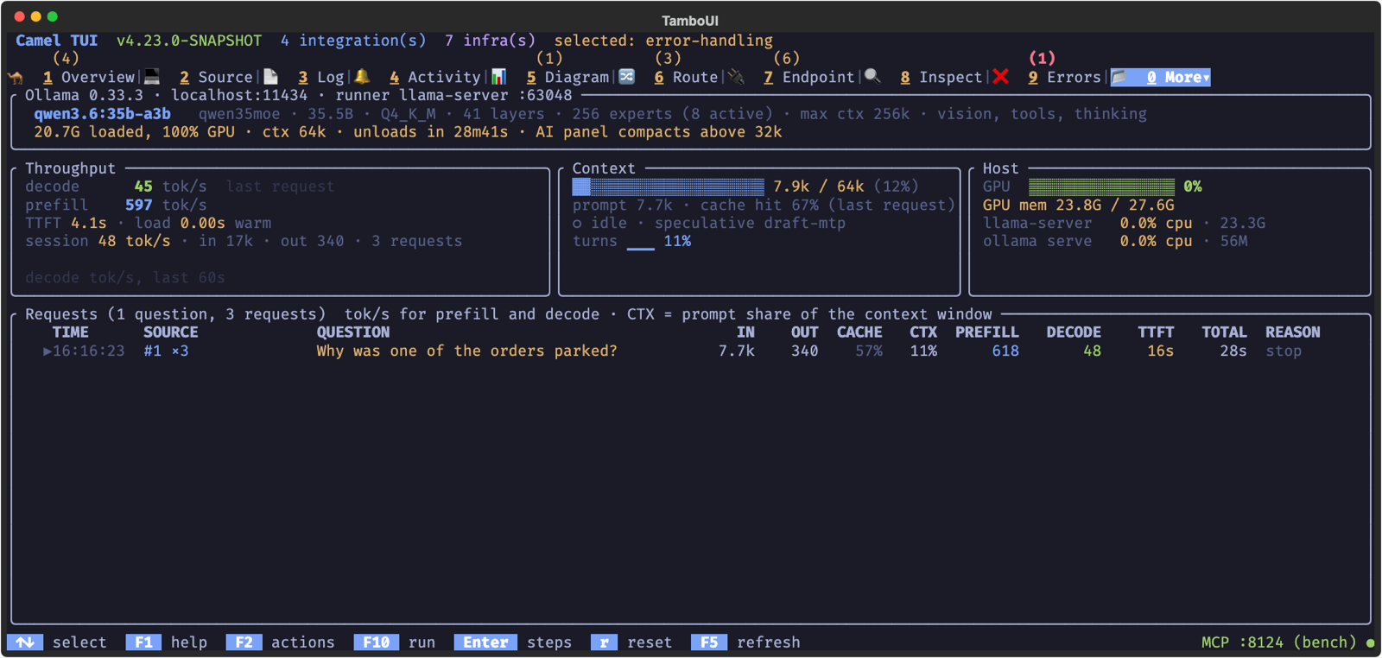
Task: Open the 9 Errors tab
Action: pyautogui.click(x=1064, y=78)
